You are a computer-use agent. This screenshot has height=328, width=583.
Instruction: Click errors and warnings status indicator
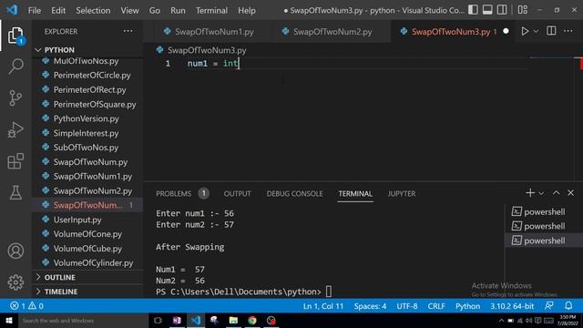click(x=26, y=306)
